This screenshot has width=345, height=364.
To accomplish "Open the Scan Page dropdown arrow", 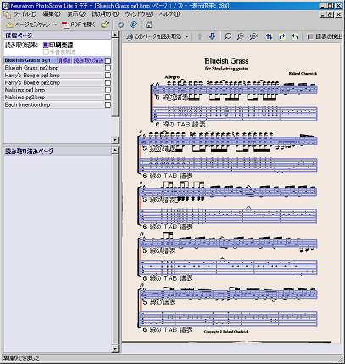I will pyautogui.click(x=55, y=25).
